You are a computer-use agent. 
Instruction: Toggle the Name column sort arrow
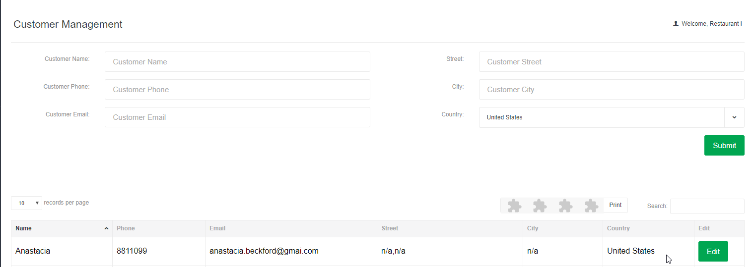pos(106,228)
